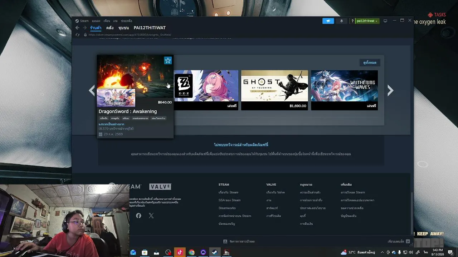
Task: Click the ฿640.00 price on DragonSword
Action: coord(165,102)
